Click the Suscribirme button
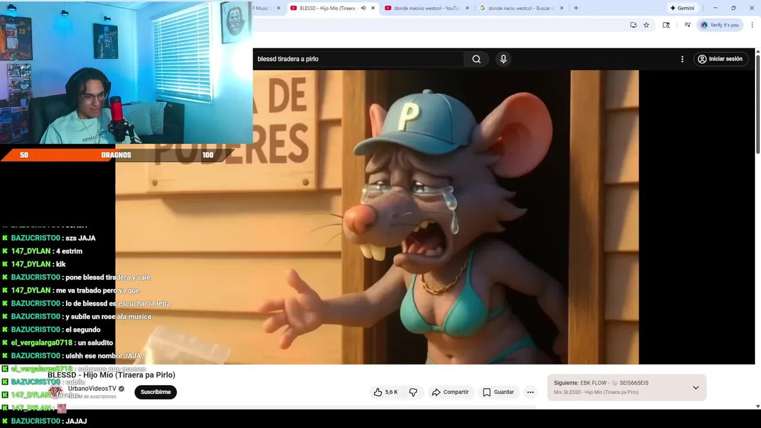The height and width of the screenshot is (428, 761). pyautogui.click(x=156, y=392)
